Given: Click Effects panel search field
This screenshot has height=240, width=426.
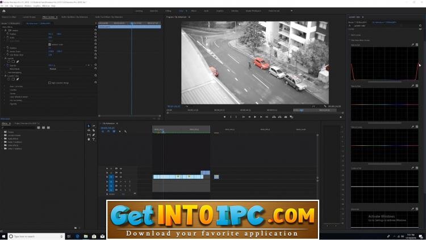Looking at the screenshot, I should (x=19, y=128).
